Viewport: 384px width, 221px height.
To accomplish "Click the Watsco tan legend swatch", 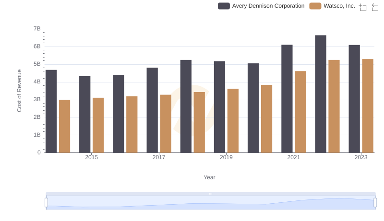I will [315, 6].
